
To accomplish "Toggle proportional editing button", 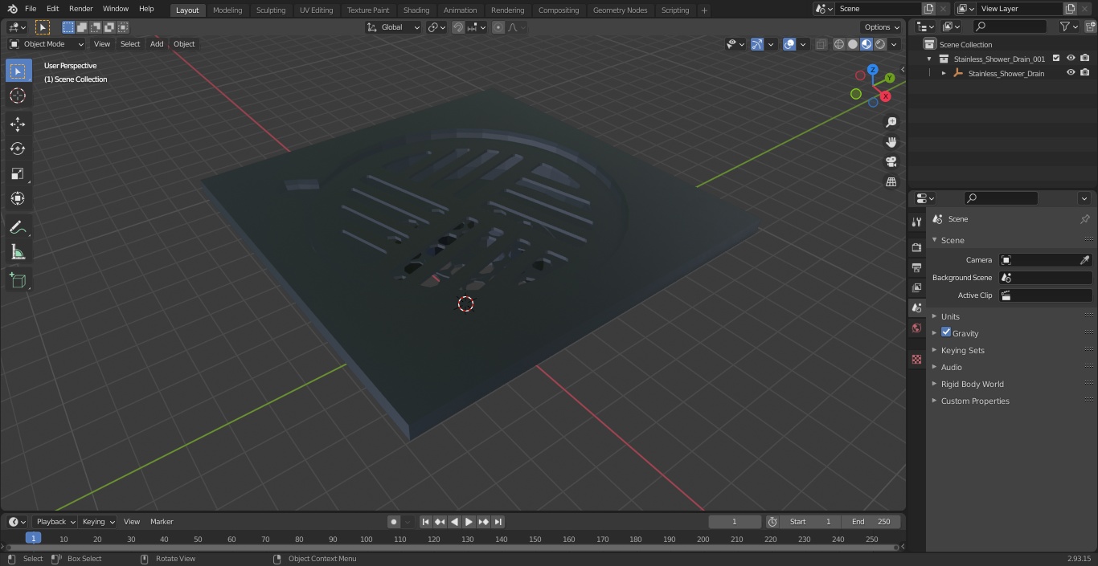I will coord(498,27).
